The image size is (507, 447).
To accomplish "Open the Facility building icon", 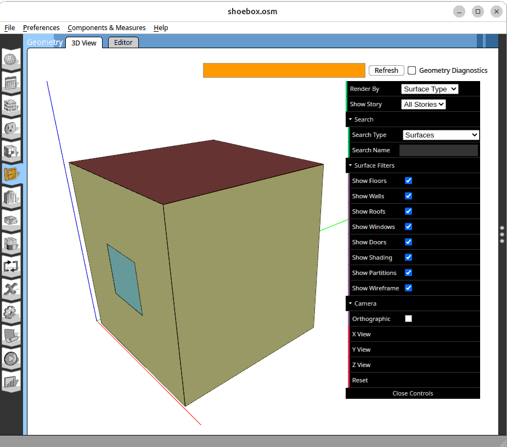I will [x=12, y=197].
